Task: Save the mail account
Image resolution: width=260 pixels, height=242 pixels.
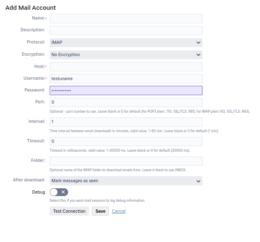Action: coord(100,211)
